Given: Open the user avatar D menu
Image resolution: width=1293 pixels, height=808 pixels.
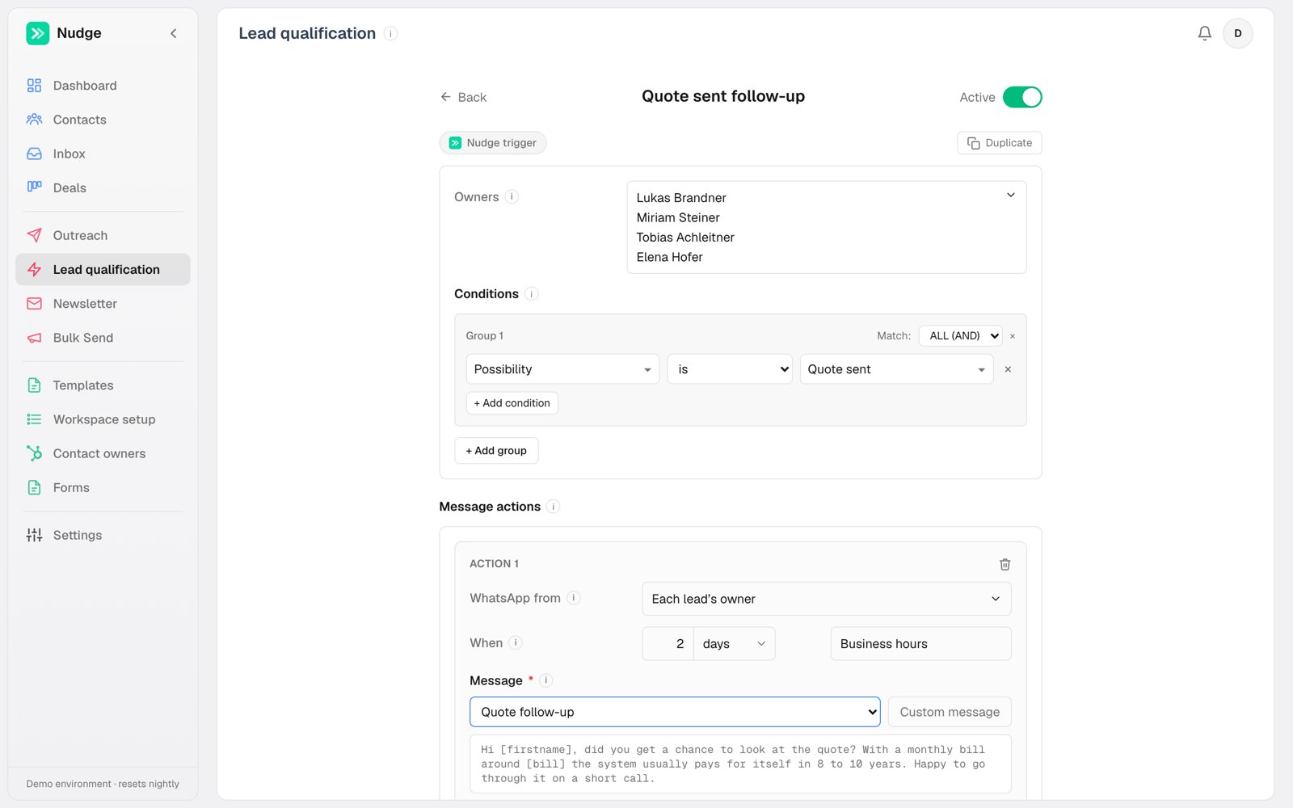Looking at the screenshot, I should click(1237, 33).
